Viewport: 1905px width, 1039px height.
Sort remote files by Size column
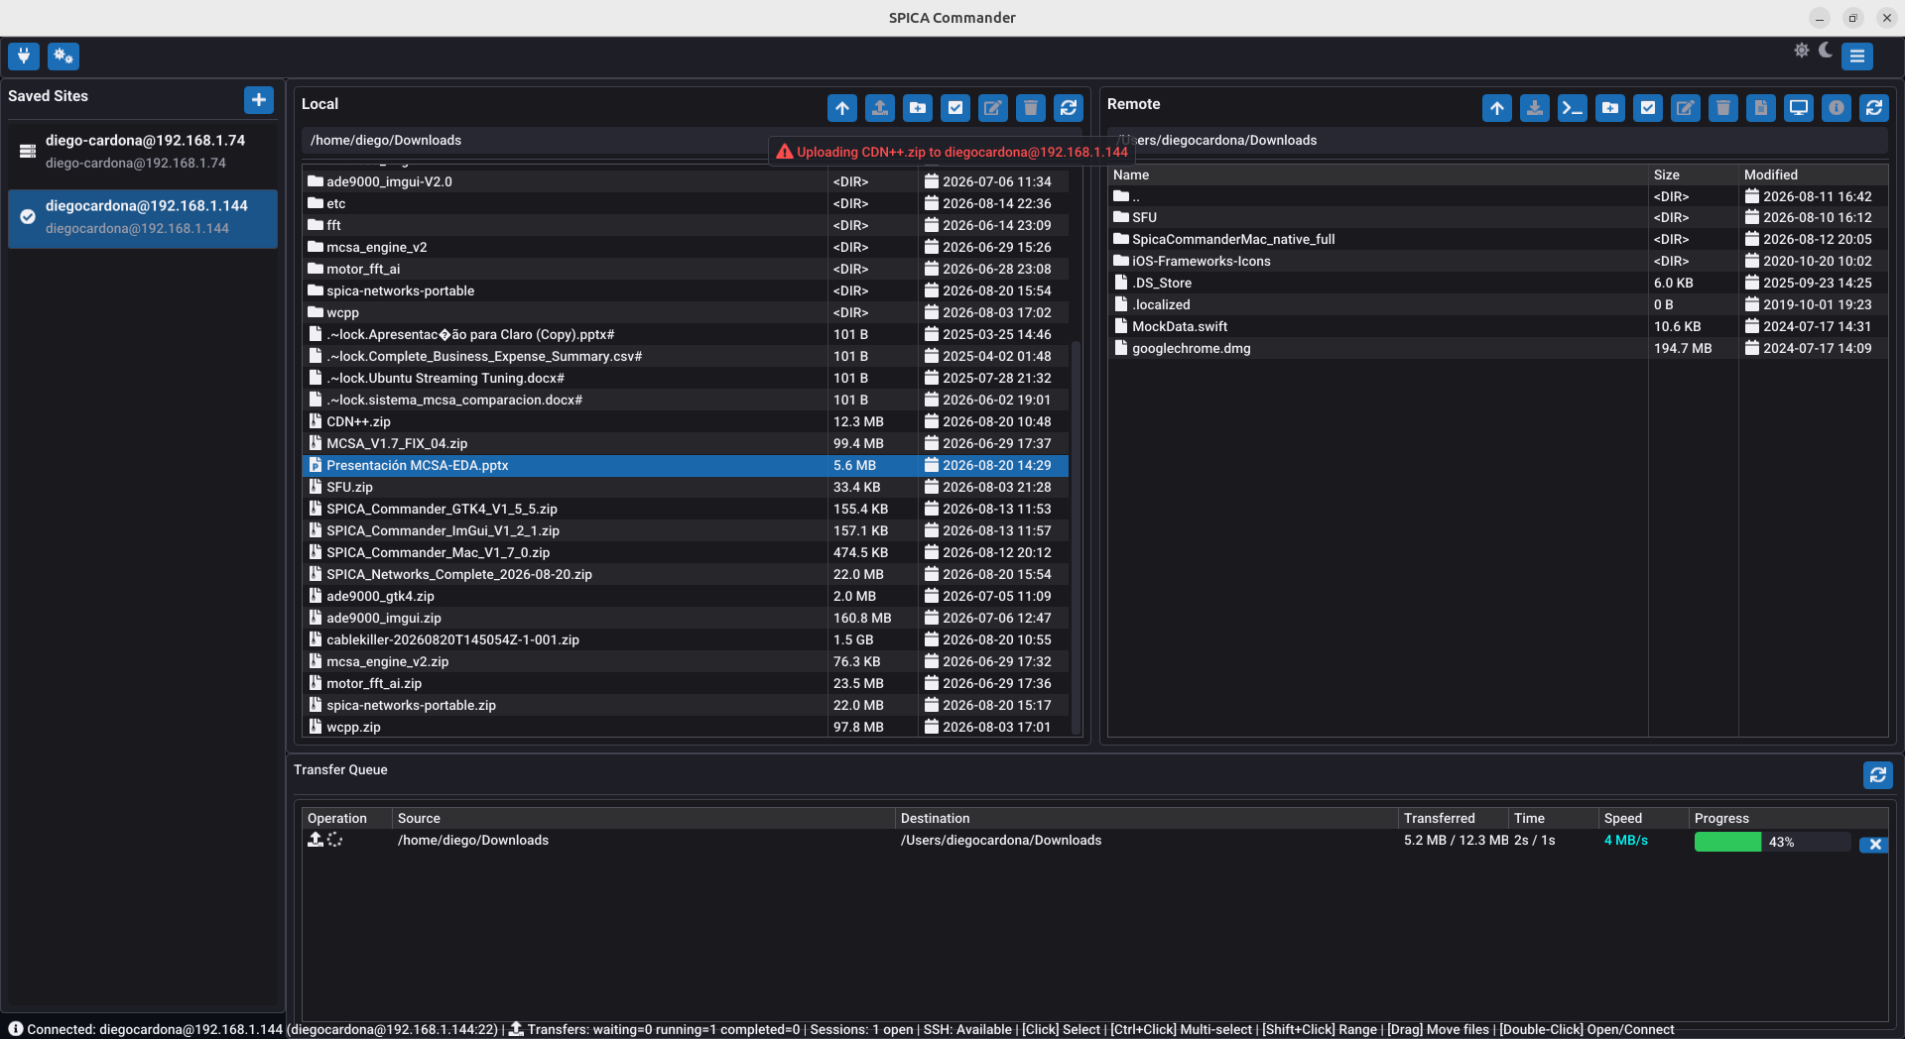coord(1693,174)
